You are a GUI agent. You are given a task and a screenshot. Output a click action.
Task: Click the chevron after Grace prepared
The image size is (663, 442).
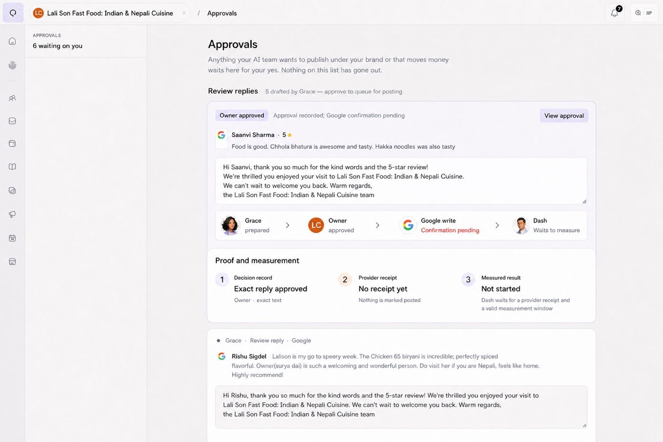(287, 226)
